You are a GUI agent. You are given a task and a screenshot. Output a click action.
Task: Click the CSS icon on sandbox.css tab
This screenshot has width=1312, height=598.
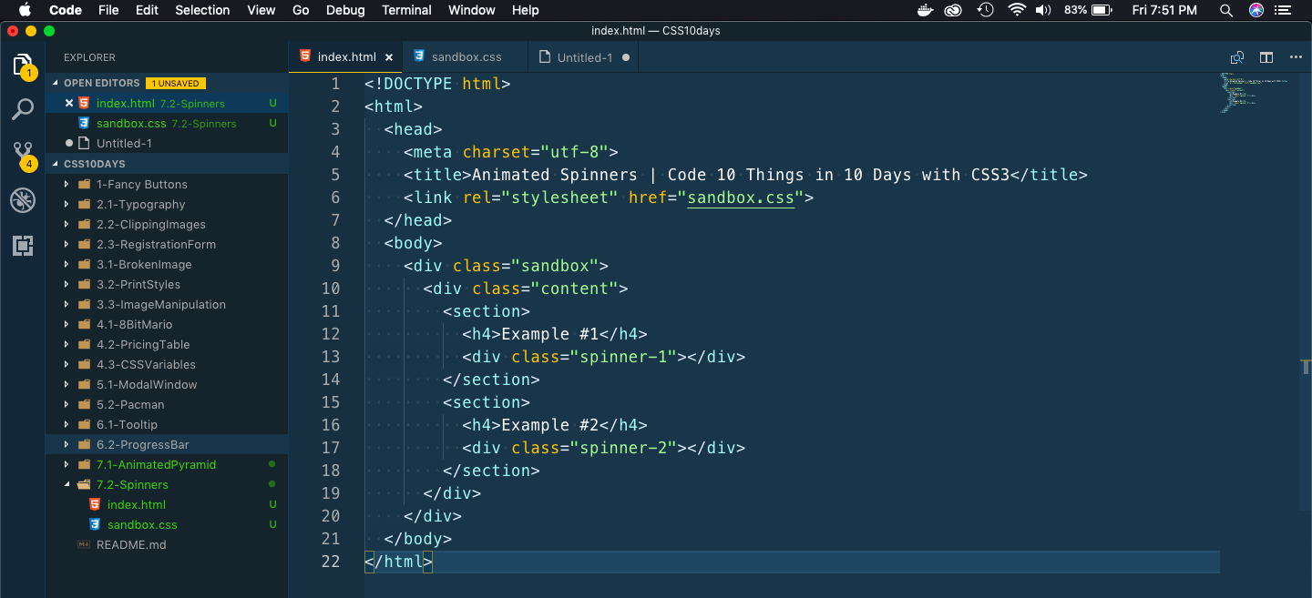coord(419,56)
